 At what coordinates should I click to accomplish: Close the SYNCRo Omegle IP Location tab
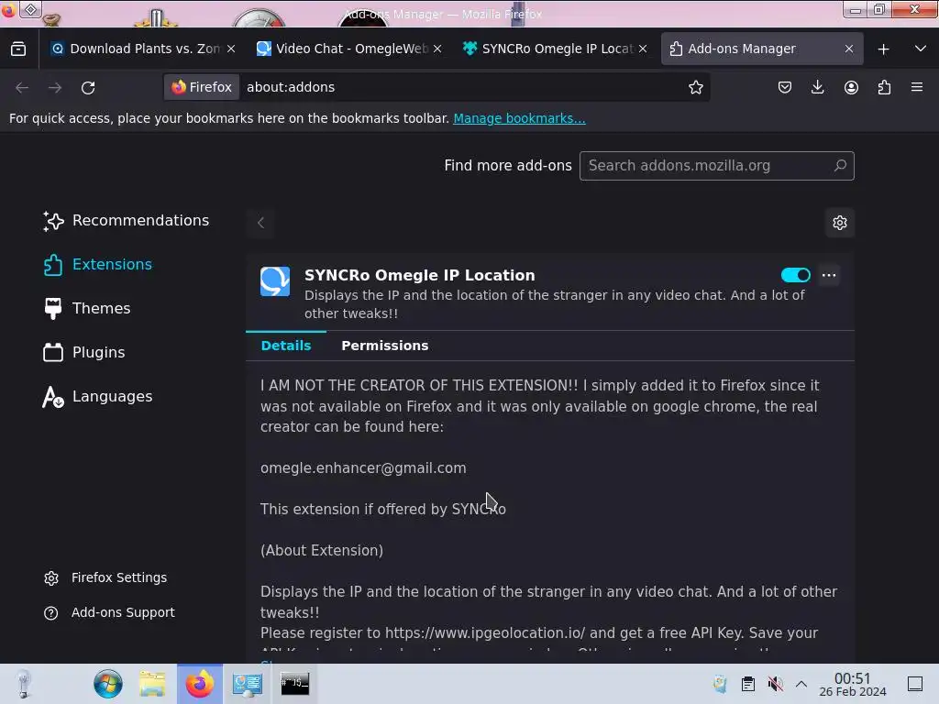(x=643, y=49)
